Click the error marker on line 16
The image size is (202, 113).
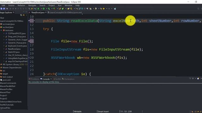[29, 41]
